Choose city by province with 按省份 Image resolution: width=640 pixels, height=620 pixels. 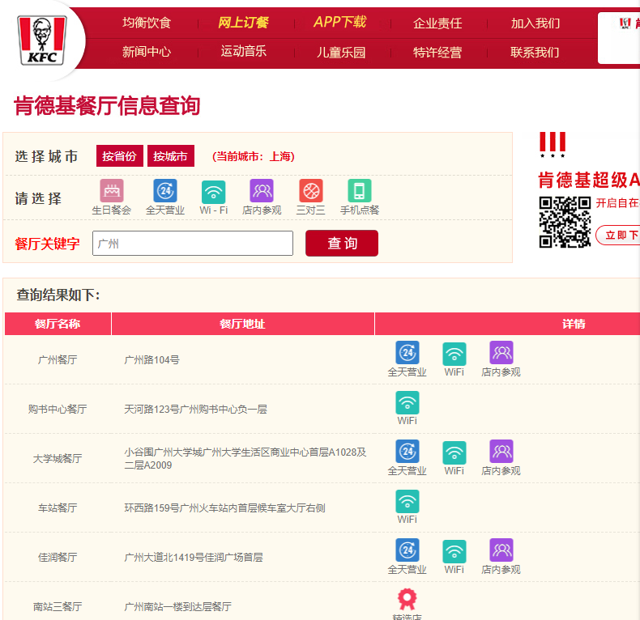(x=120, y=156)
